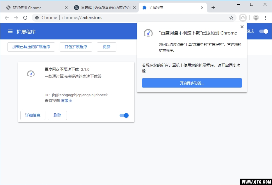Click 加载已解压的扩展程序 button
The image size is (272, 185).
(x=31, y=47)
